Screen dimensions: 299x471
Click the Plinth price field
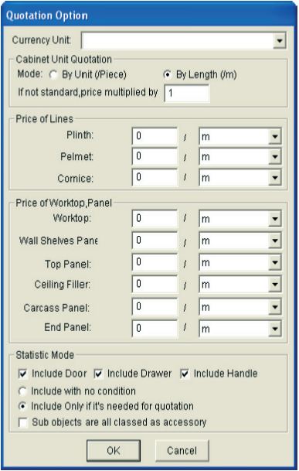point(155,136)
